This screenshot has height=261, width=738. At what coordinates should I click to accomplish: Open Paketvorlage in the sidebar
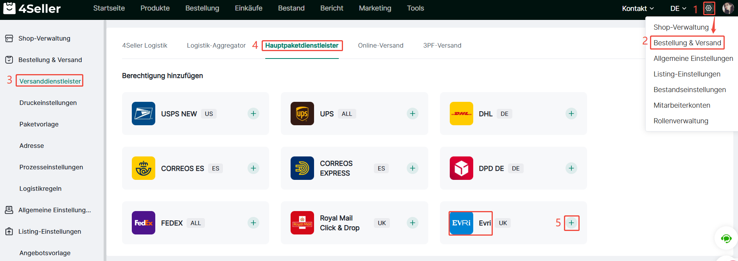point(39,124)
